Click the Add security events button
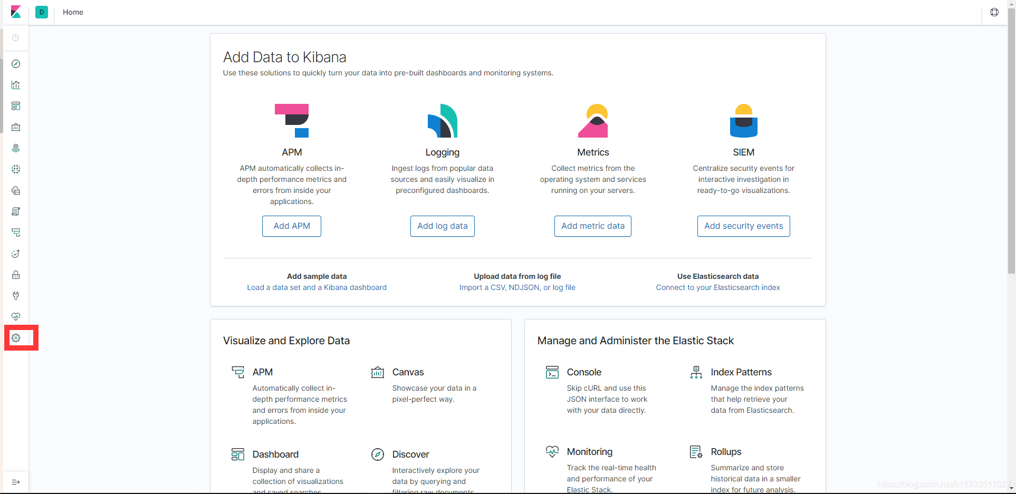The height and width of the screenshot is (494, 1016). pyautogui.click(x=744, y=226)
